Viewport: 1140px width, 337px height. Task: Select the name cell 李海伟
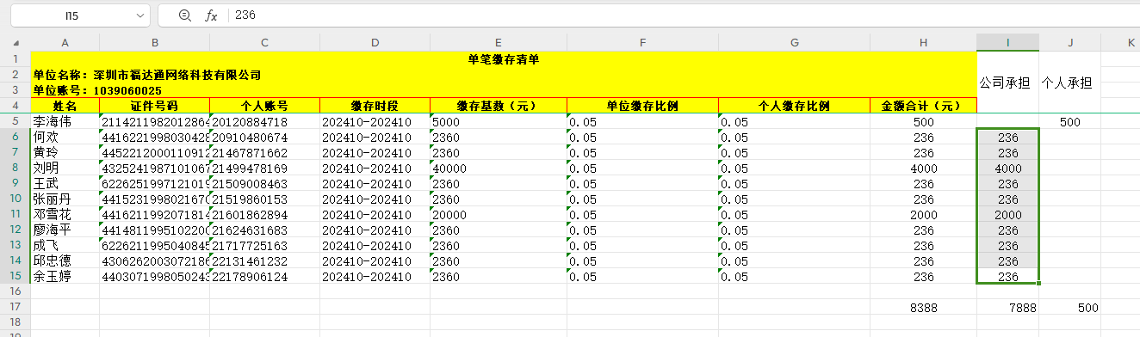[65, 122]
